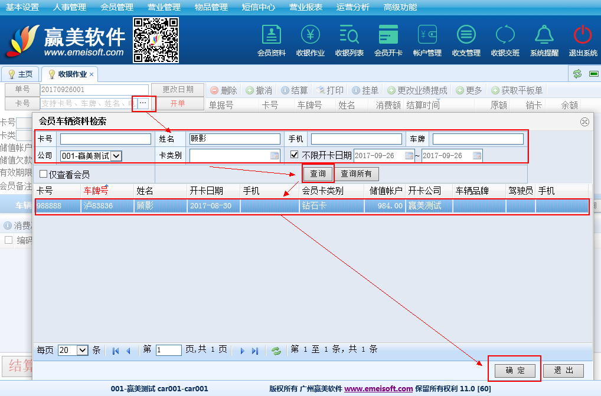Close the 会员车辆资料检索 dialog

tap(584, 122)
